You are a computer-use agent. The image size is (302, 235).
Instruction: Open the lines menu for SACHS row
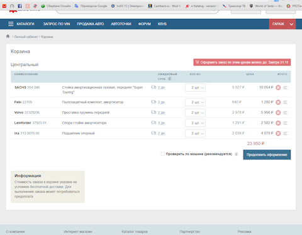click(285, 87)
